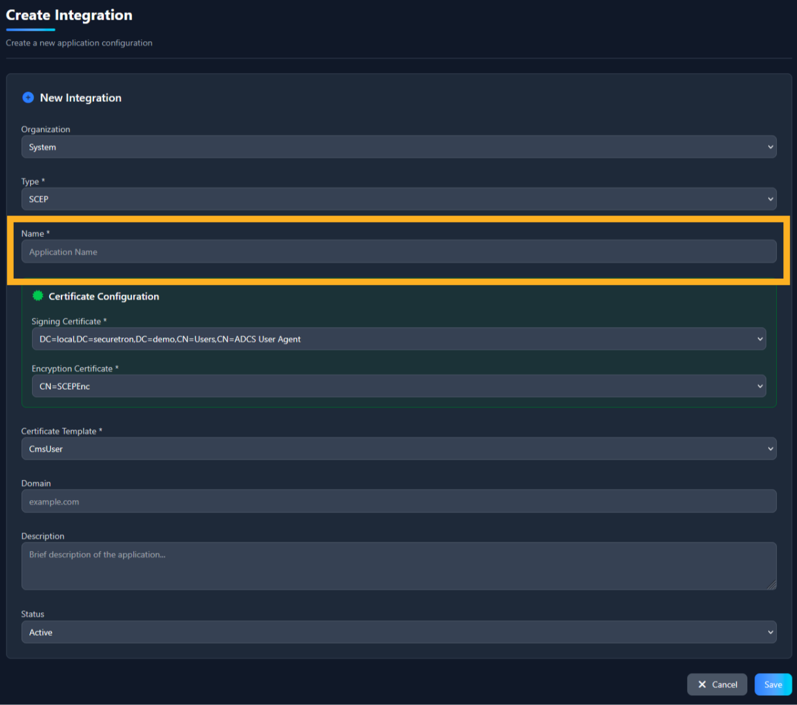Screen dimensions: 797x705
Task: Open the Organization dropdown showing System
Action: click(398, 147)
